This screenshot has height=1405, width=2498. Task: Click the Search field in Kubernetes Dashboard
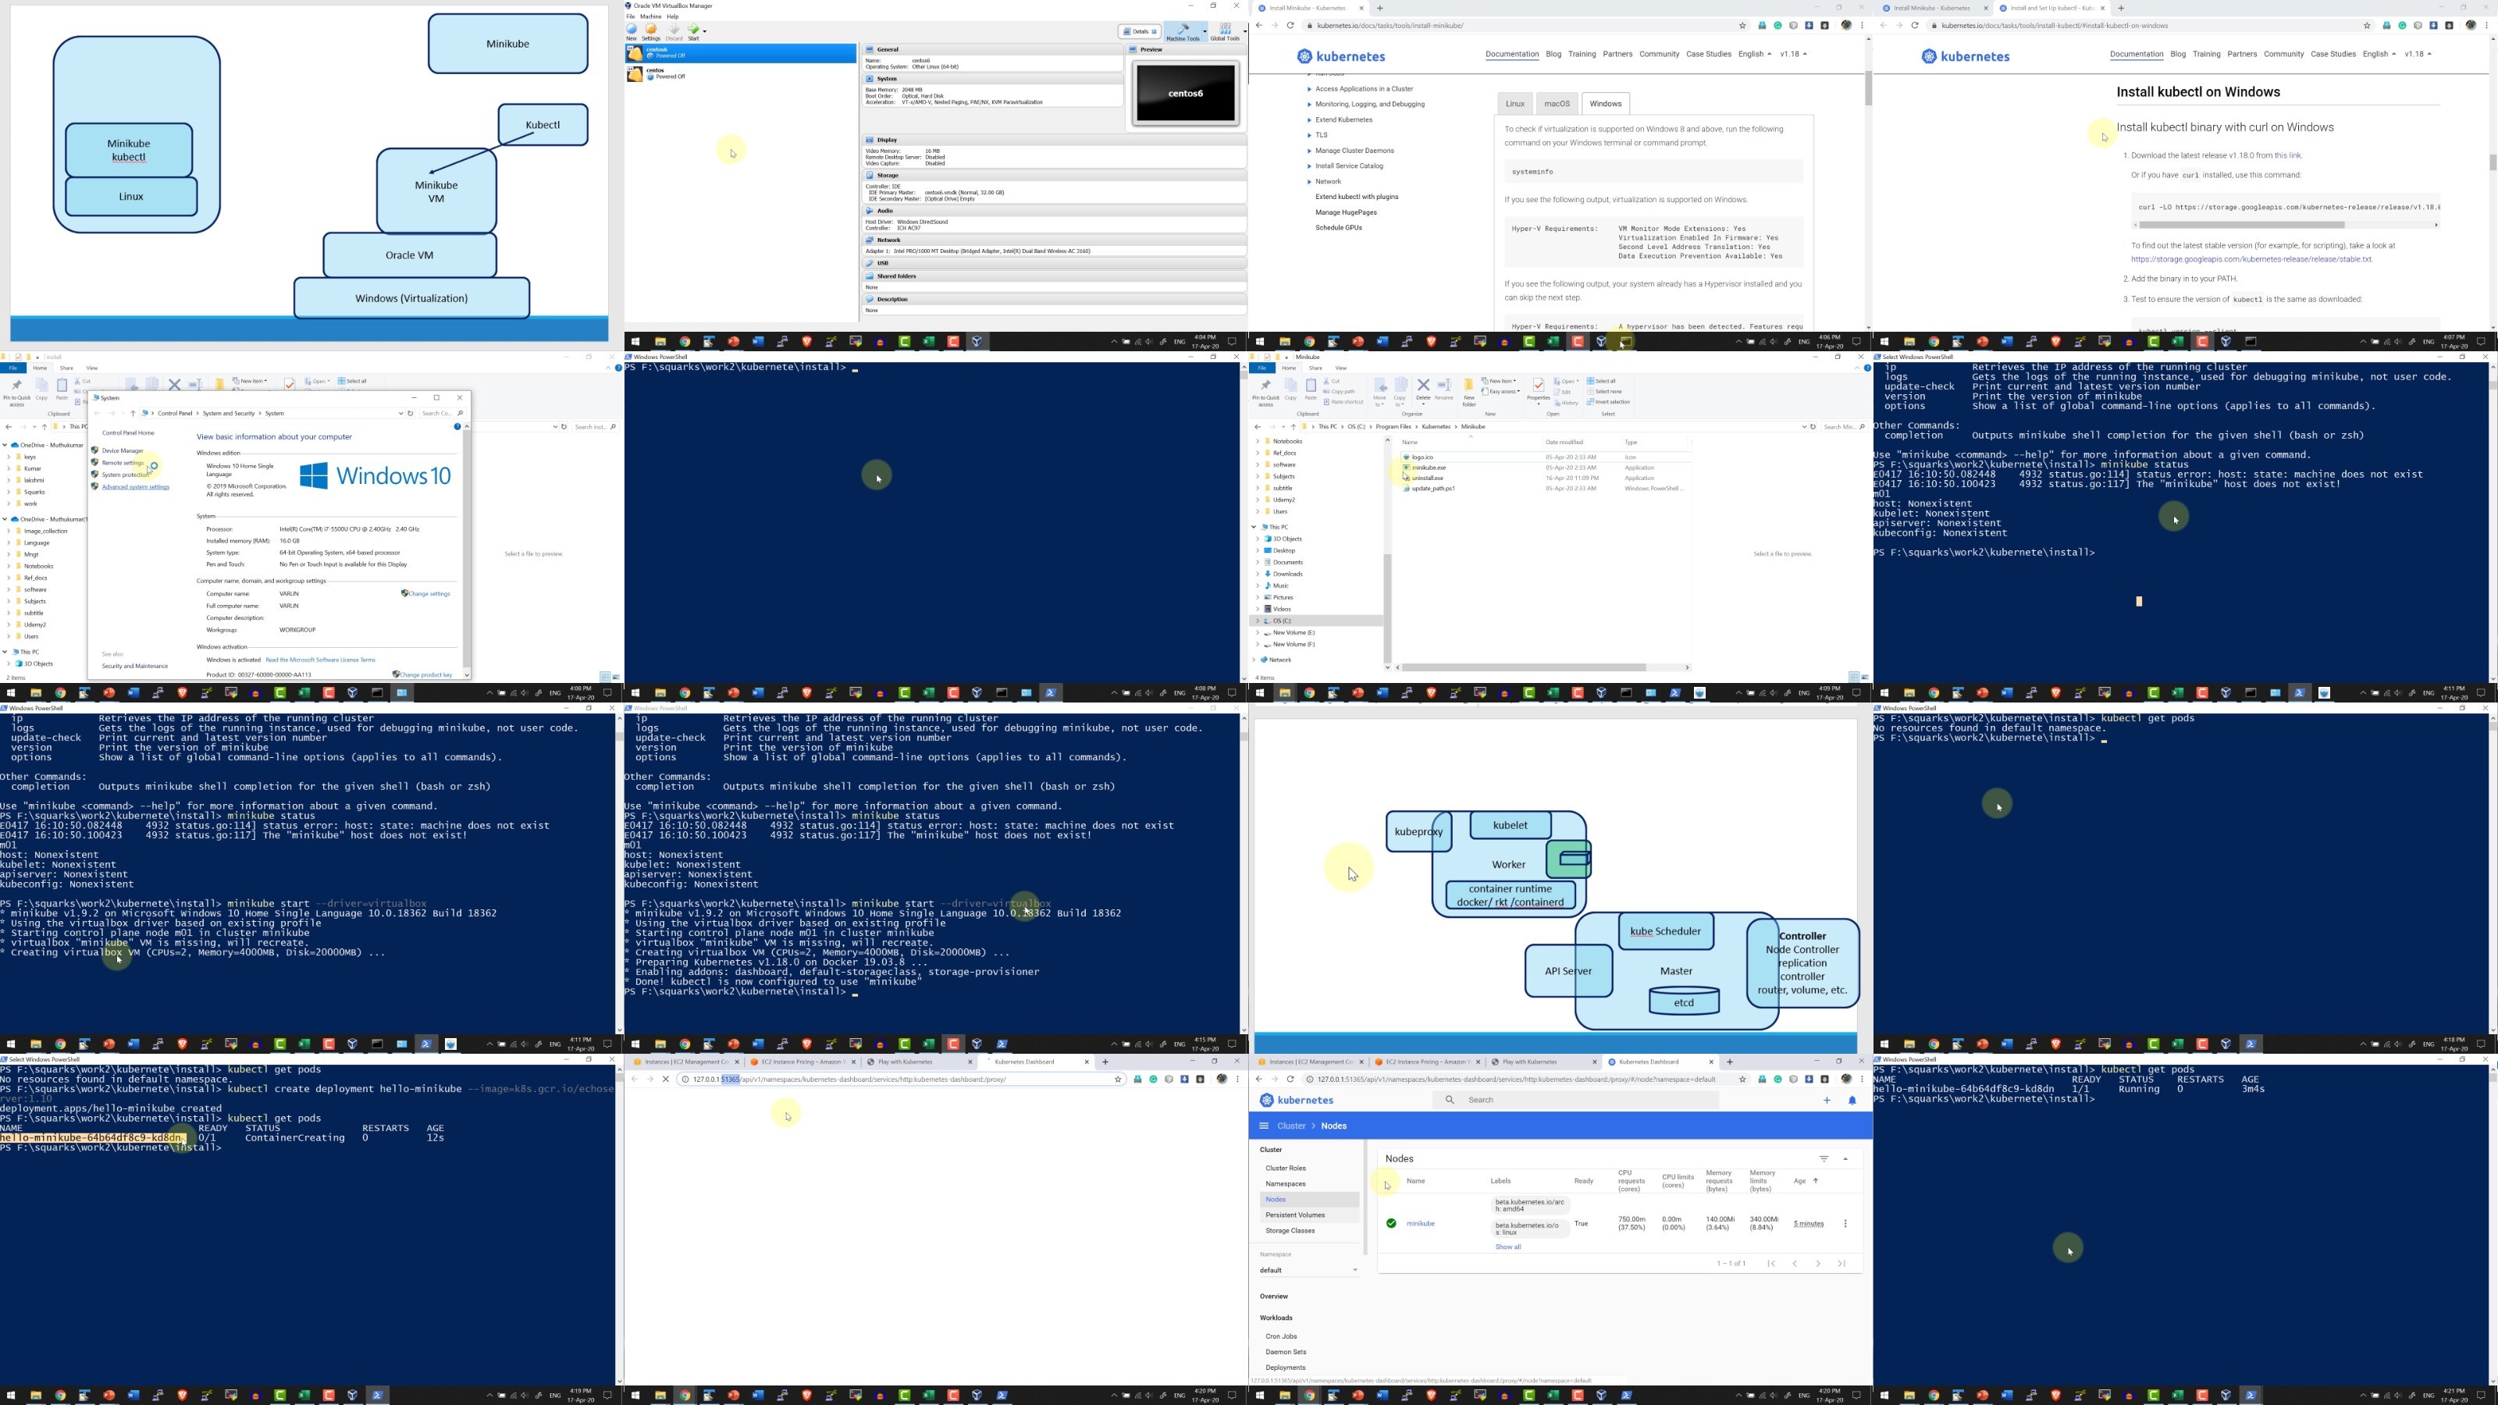[1576, 1101]
